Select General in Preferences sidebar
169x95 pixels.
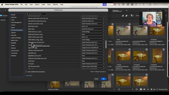pyautogui.click(x=13, y=15)
